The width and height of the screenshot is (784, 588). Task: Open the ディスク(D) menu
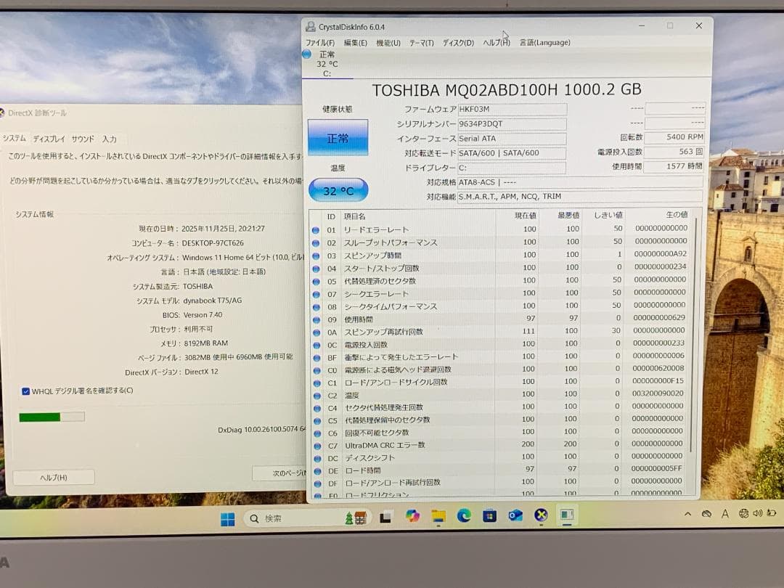coord(460,42)
